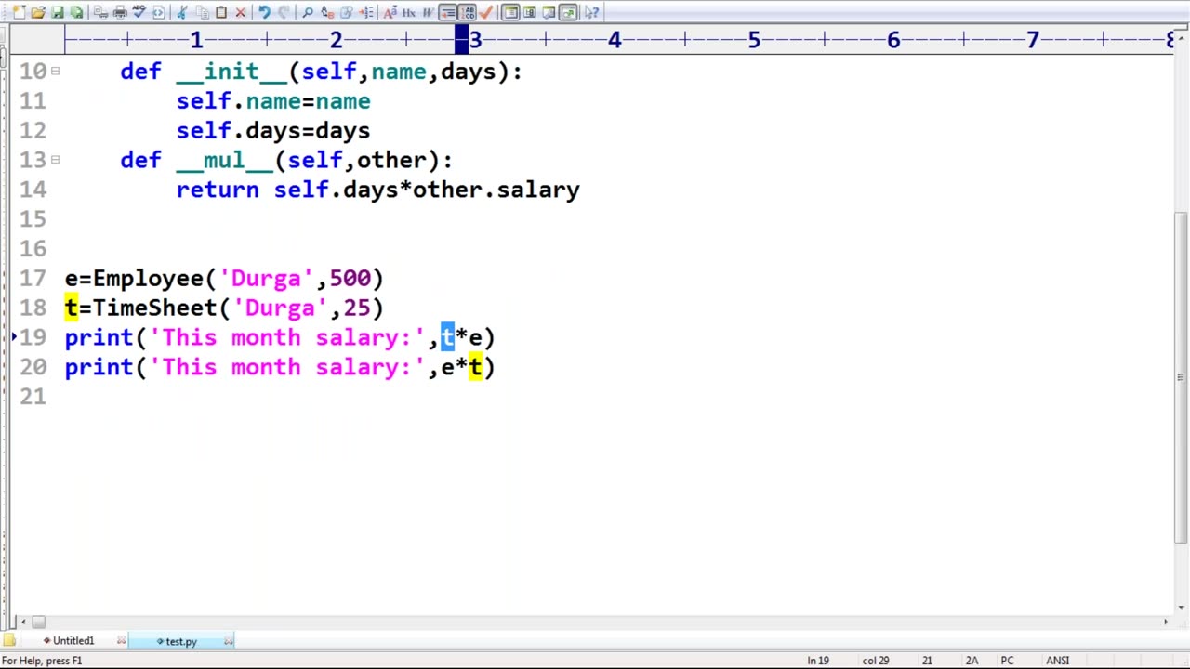Toggle the cliptext window button
Viewport: 1190px width, 669px height.
point(510,12)
